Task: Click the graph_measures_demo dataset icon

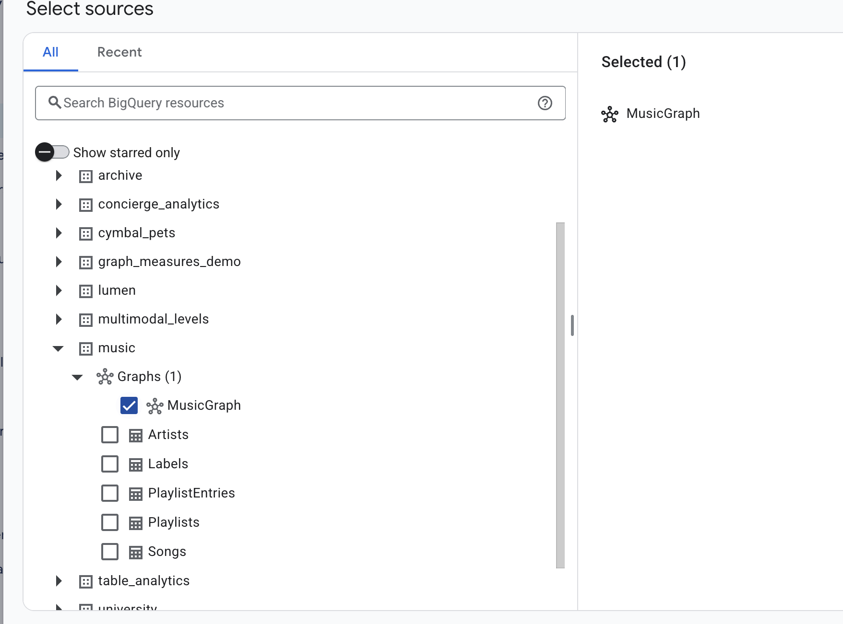Action: [86, 263]
